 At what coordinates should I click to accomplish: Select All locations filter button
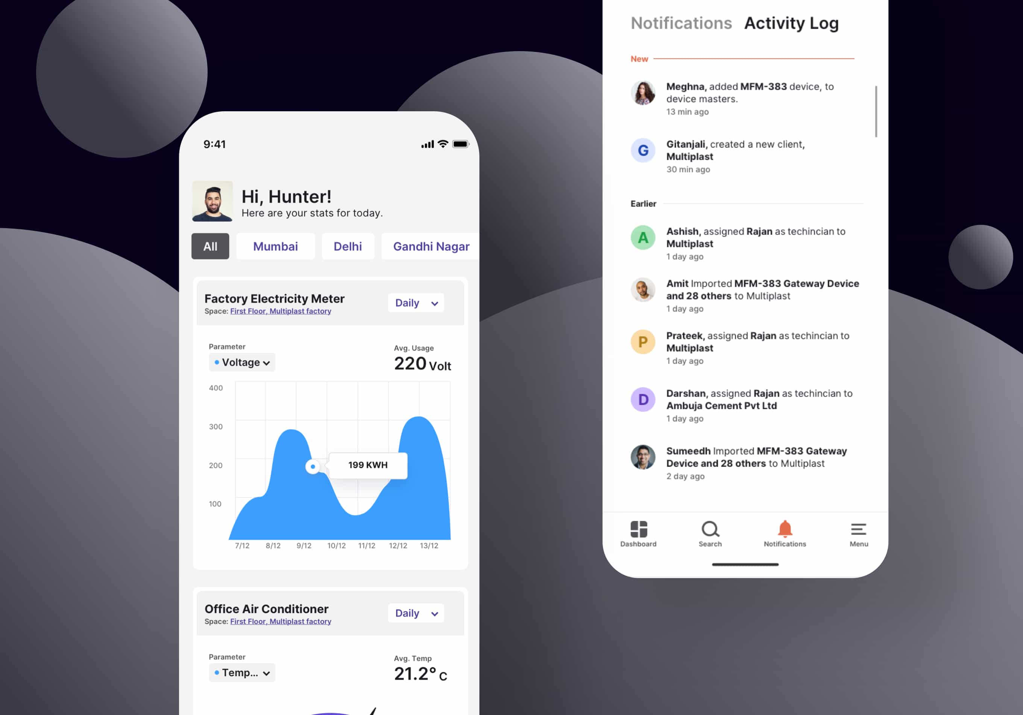pos(210,245)
